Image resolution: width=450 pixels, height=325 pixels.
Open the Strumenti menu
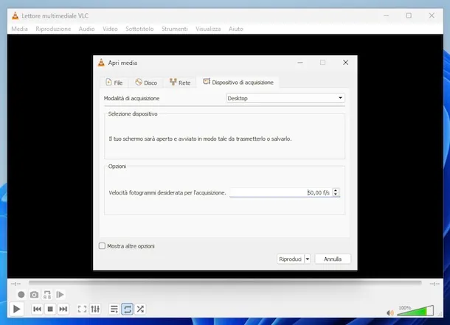pos(175,29)
